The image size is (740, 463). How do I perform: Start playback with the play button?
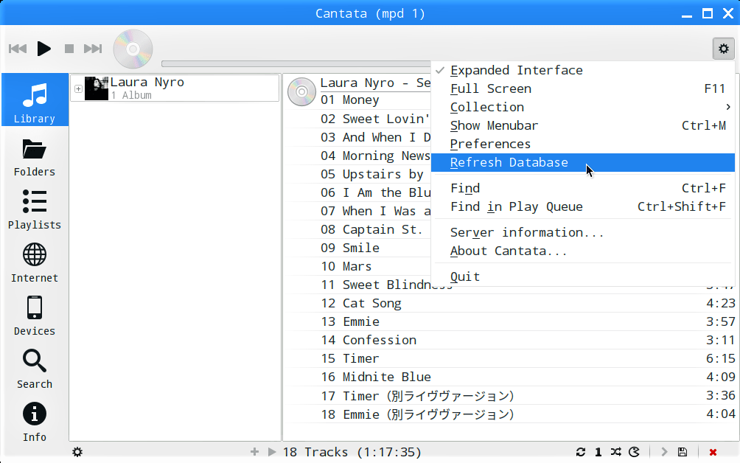coord(44,49)
